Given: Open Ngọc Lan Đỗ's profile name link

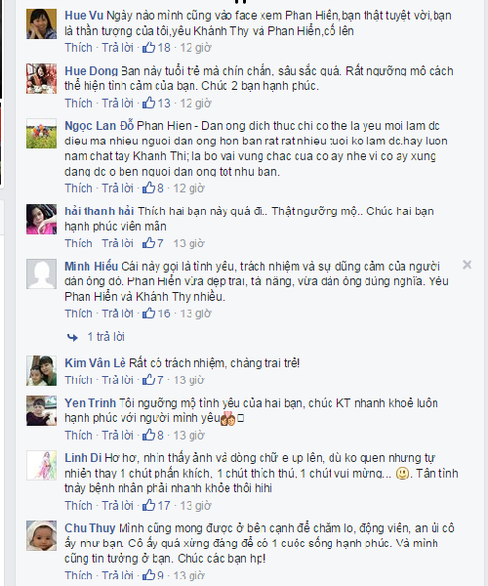Looking at the screenshot, I should 100,126.
